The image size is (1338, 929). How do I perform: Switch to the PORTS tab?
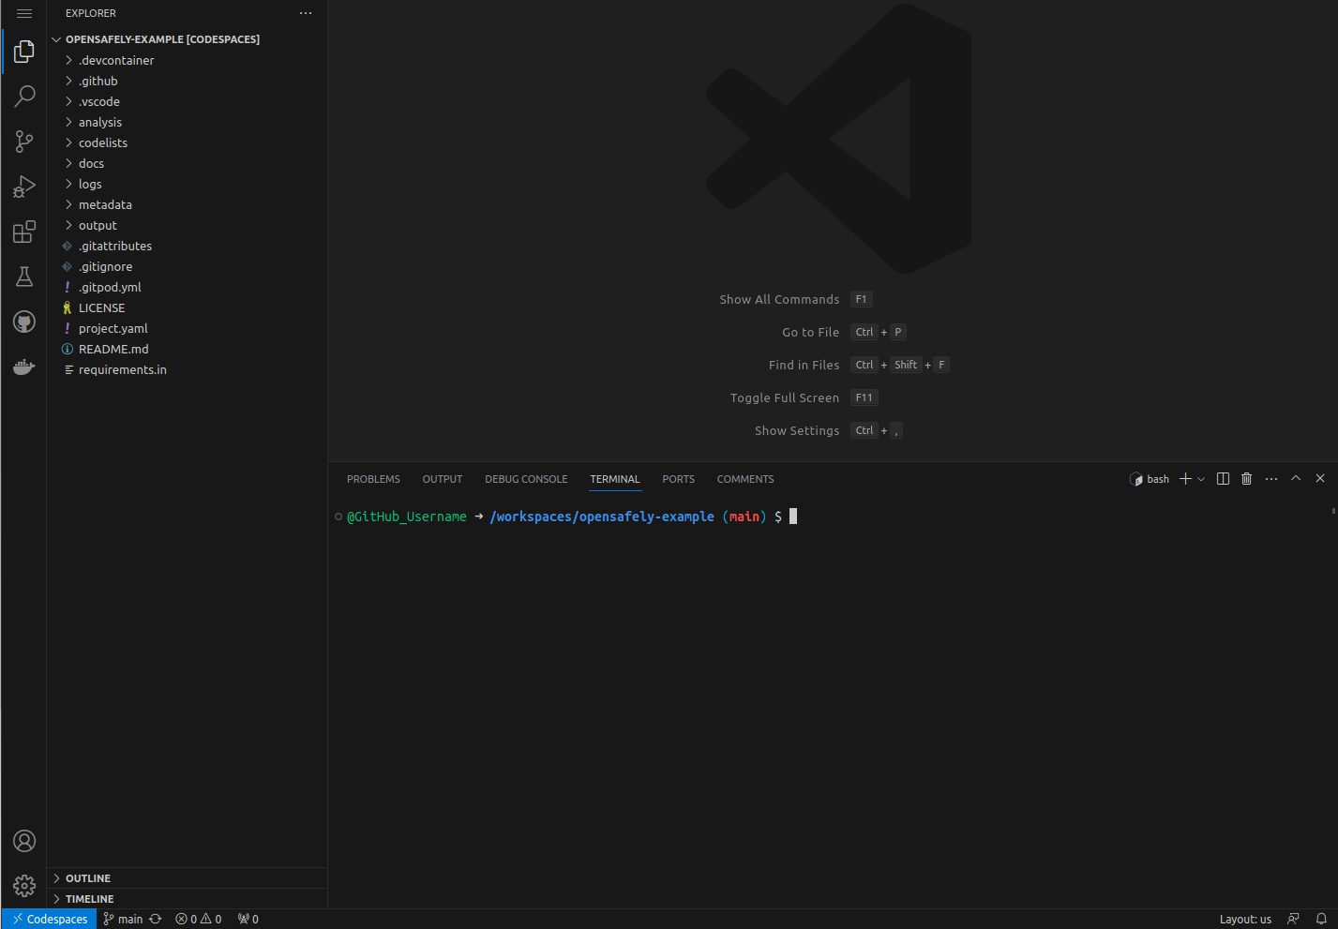tap(678, 479)
